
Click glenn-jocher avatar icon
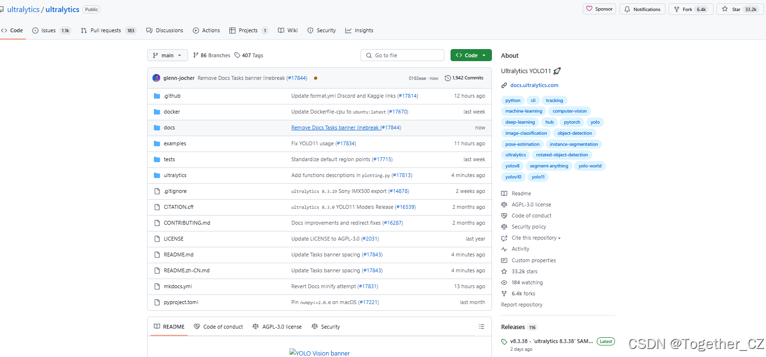156,78
